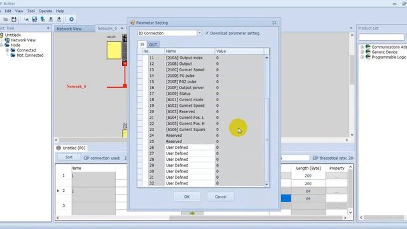Select the Not Connected tree item
Image resolution: width=407 pixels, height=229 pixels.
point(30,55)
